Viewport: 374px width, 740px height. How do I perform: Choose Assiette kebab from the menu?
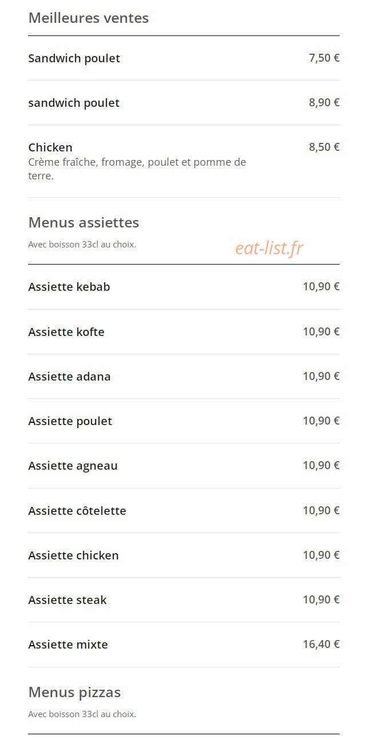click(x=184, y=287)
